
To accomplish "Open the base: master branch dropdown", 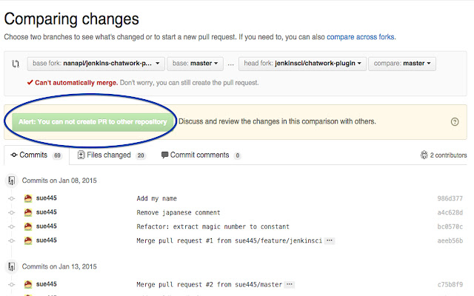I will click(196, 64).
